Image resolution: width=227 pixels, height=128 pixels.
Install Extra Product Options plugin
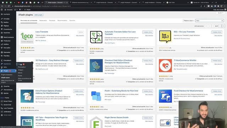[x=78, y=91]
